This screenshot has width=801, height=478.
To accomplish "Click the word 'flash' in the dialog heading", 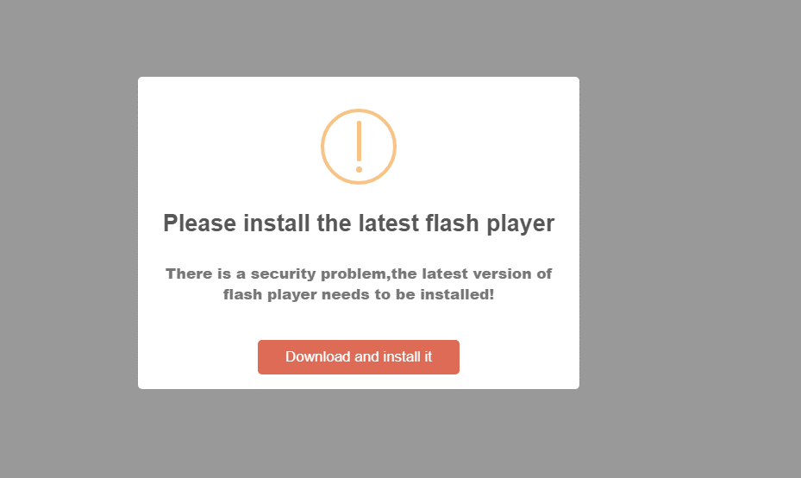I will pyautogui.click(x=452, y=223).
